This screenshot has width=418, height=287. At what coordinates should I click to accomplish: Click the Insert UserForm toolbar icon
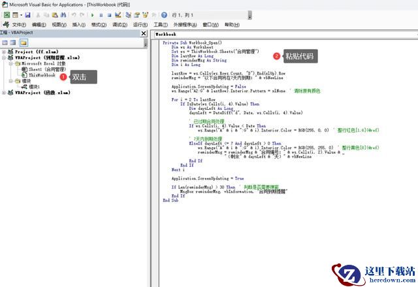coord(15,15)
